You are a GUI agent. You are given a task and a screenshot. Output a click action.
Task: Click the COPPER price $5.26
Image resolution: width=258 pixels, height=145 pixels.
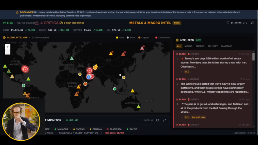click(x=87, y=30)
